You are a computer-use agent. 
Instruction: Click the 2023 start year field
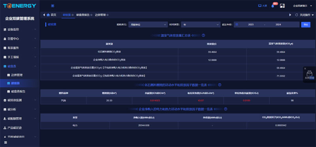[251, 24]
